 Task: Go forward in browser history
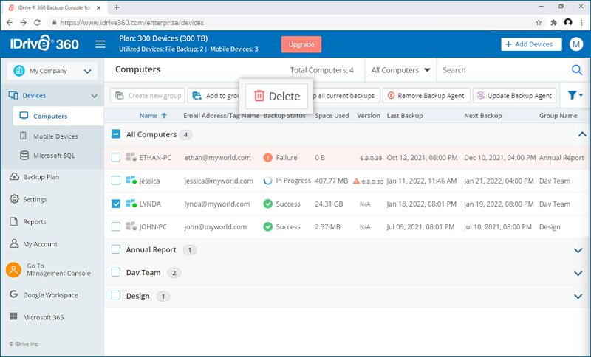coord(24,23)
